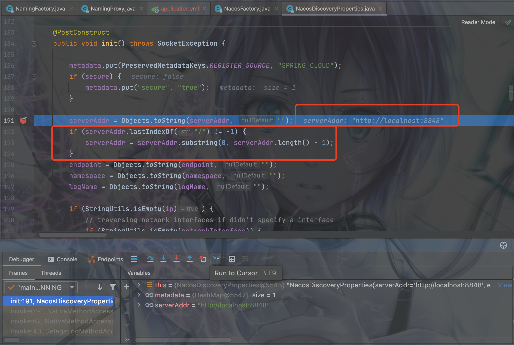
Task: Click the Drop Frame icon
Action: pos(203,259)
